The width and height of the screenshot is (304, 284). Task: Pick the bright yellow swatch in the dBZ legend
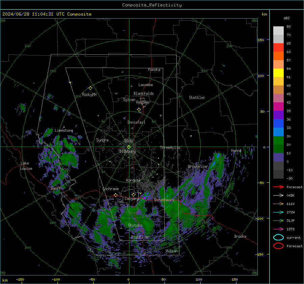coord(278,73)
